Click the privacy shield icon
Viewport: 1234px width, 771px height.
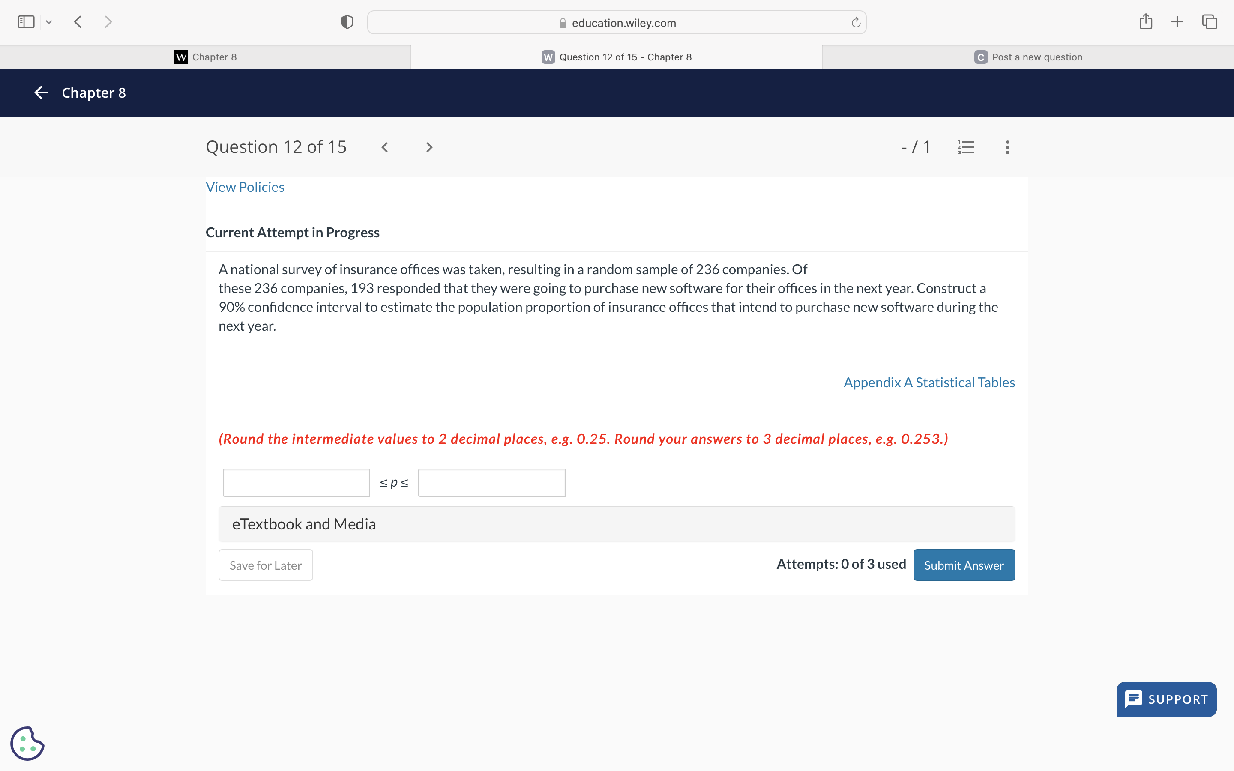pyautogui.click(x=347, y=22)
